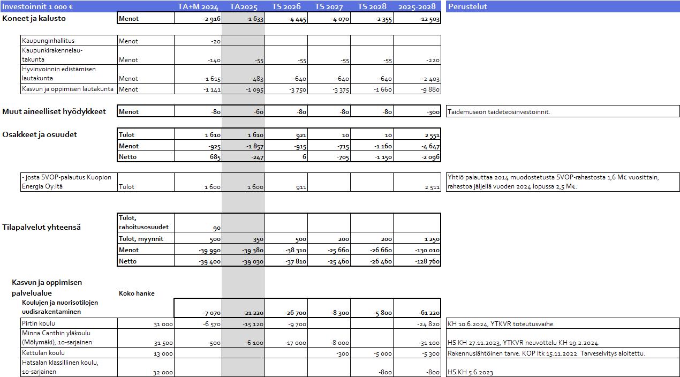This screenshot has height=377, width=680.
Task: Select the -483 value cell
Action: point(243,74)
